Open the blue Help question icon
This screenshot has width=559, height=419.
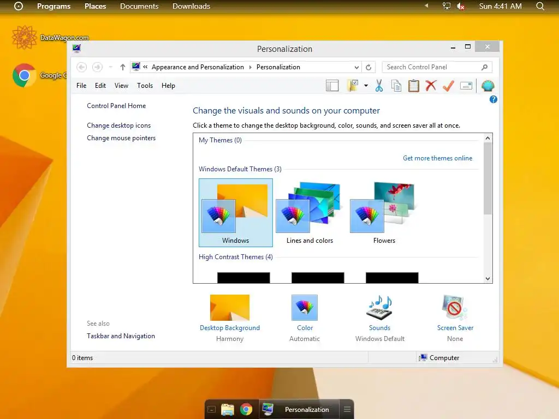493,99
